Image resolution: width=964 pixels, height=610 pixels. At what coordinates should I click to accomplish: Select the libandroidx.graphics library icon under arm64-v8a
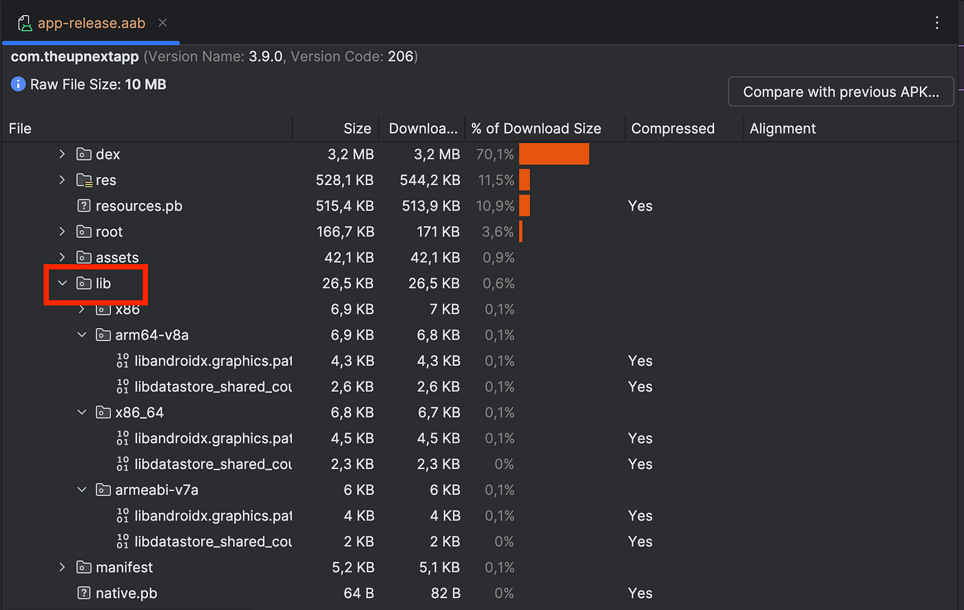pos(123,360)
